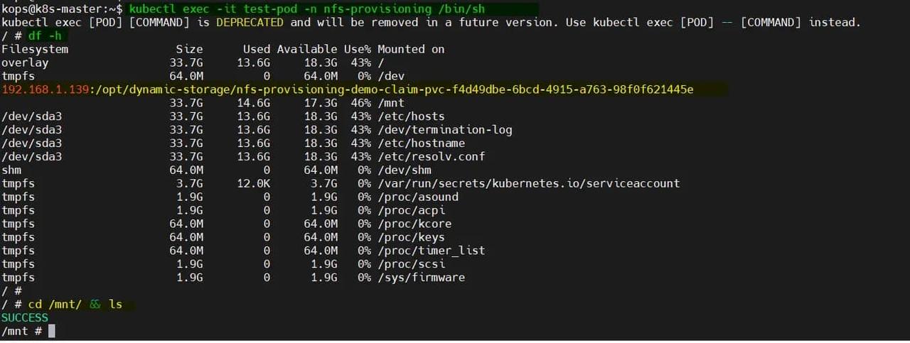Screen dimensions: 910x343
Task: Click the overlay filesystem entry
Action: tap(25, 62)
